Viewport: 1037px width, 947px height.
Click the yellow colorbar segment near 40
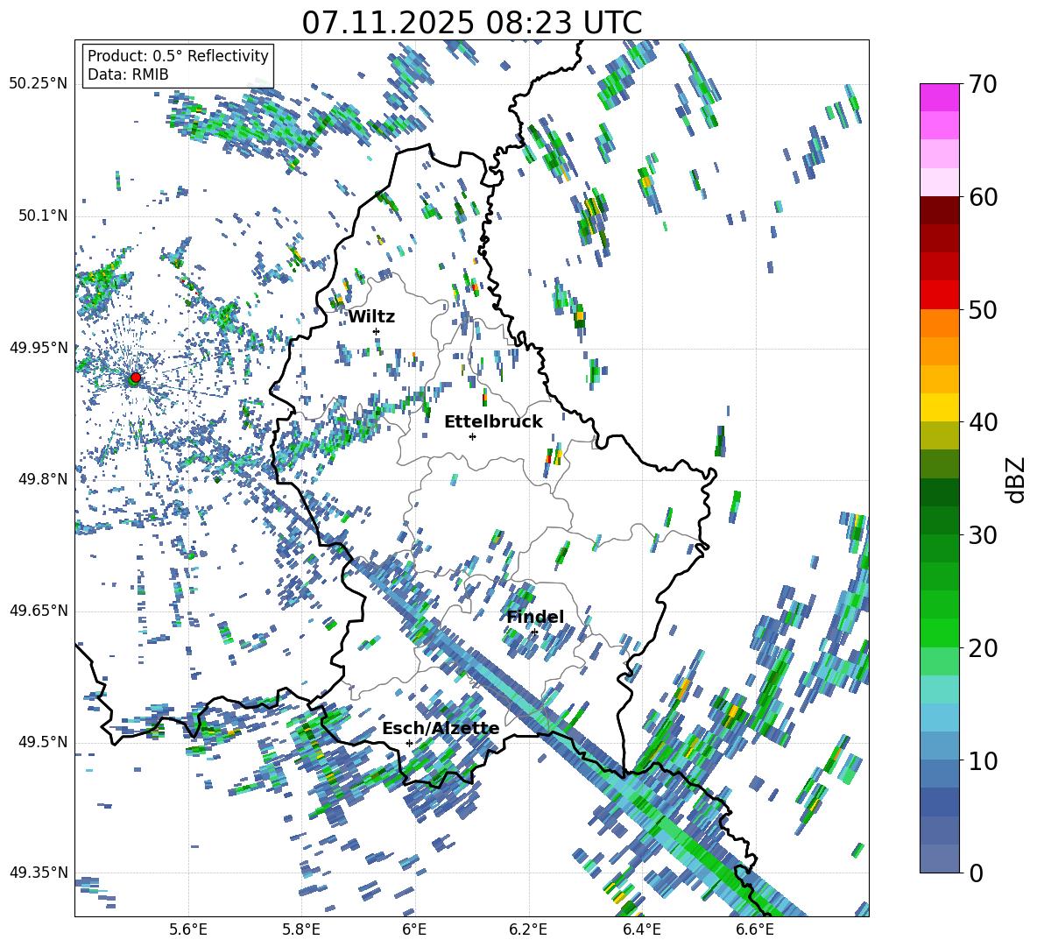pyautogui.click(x=939, y=407)
